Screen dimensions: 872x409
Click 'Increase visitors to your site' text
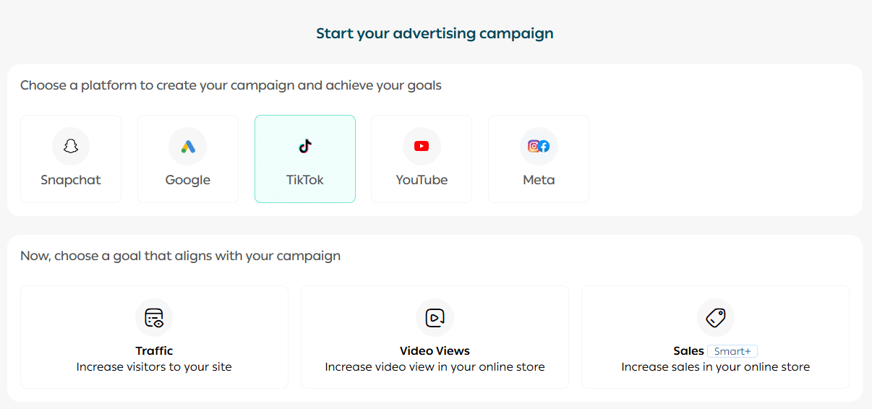154,367
